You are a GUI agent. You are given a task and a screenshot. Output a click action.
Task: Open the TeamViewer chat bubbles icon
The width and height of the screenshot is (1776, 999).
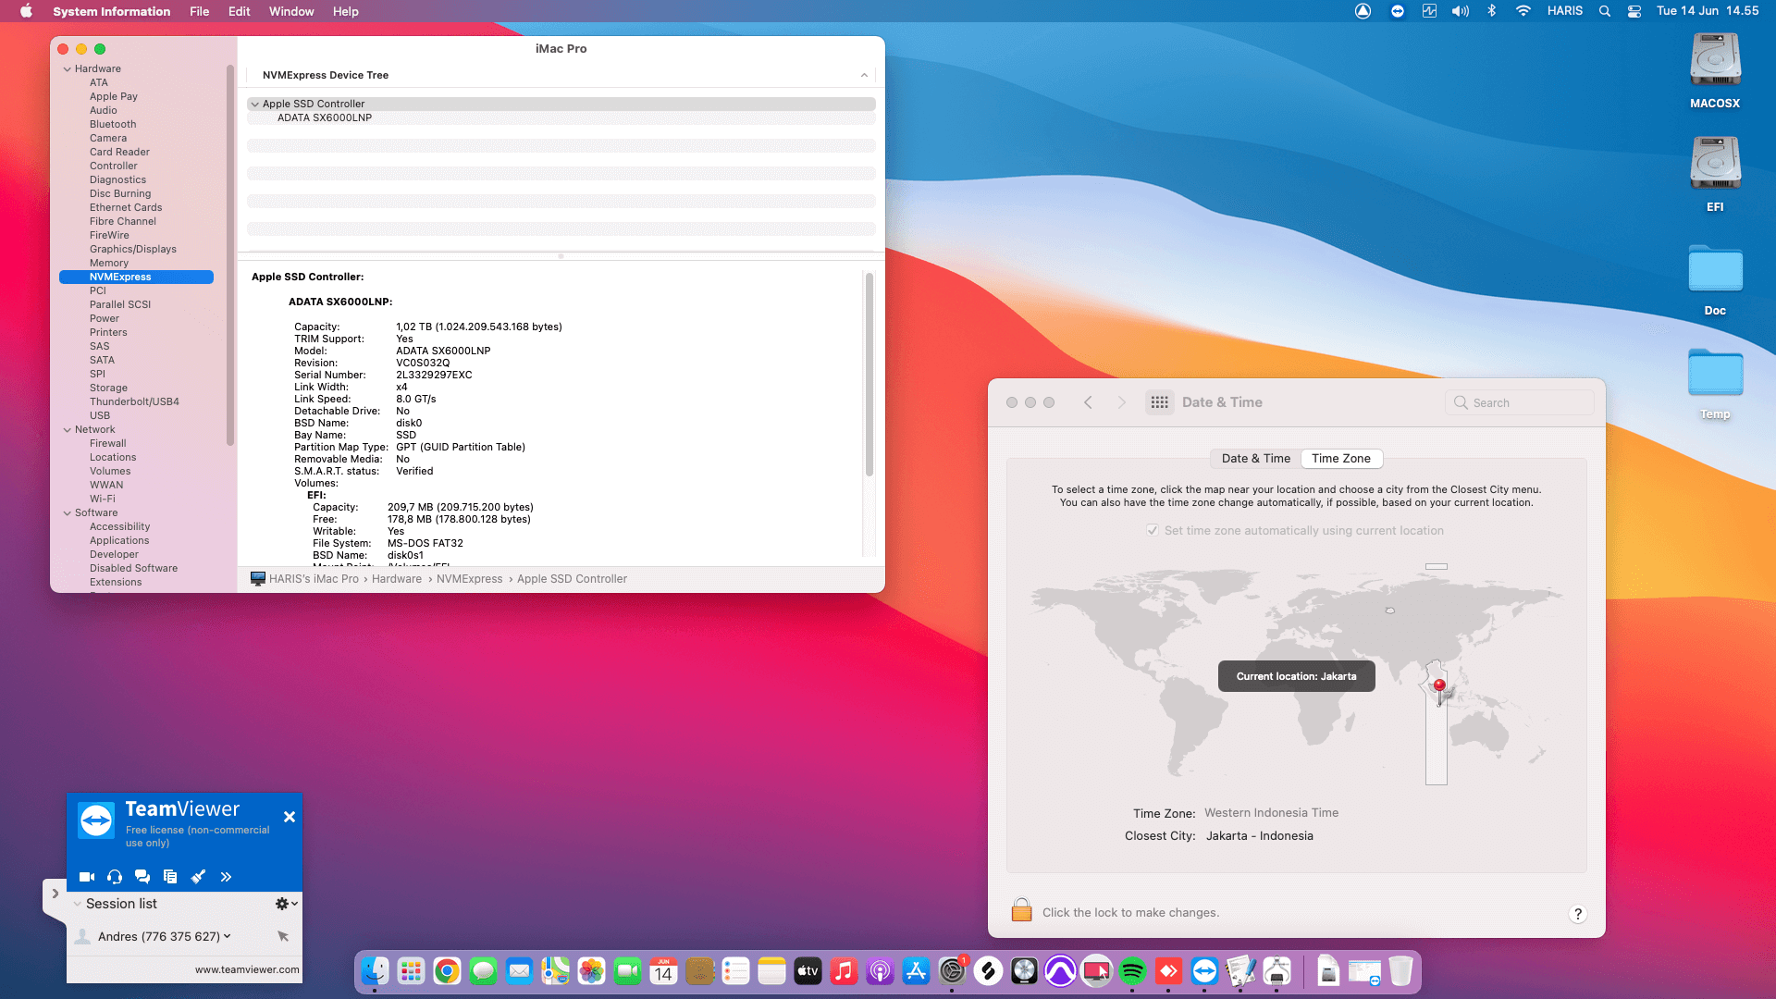pyautogui.click(x=142, y=877)
